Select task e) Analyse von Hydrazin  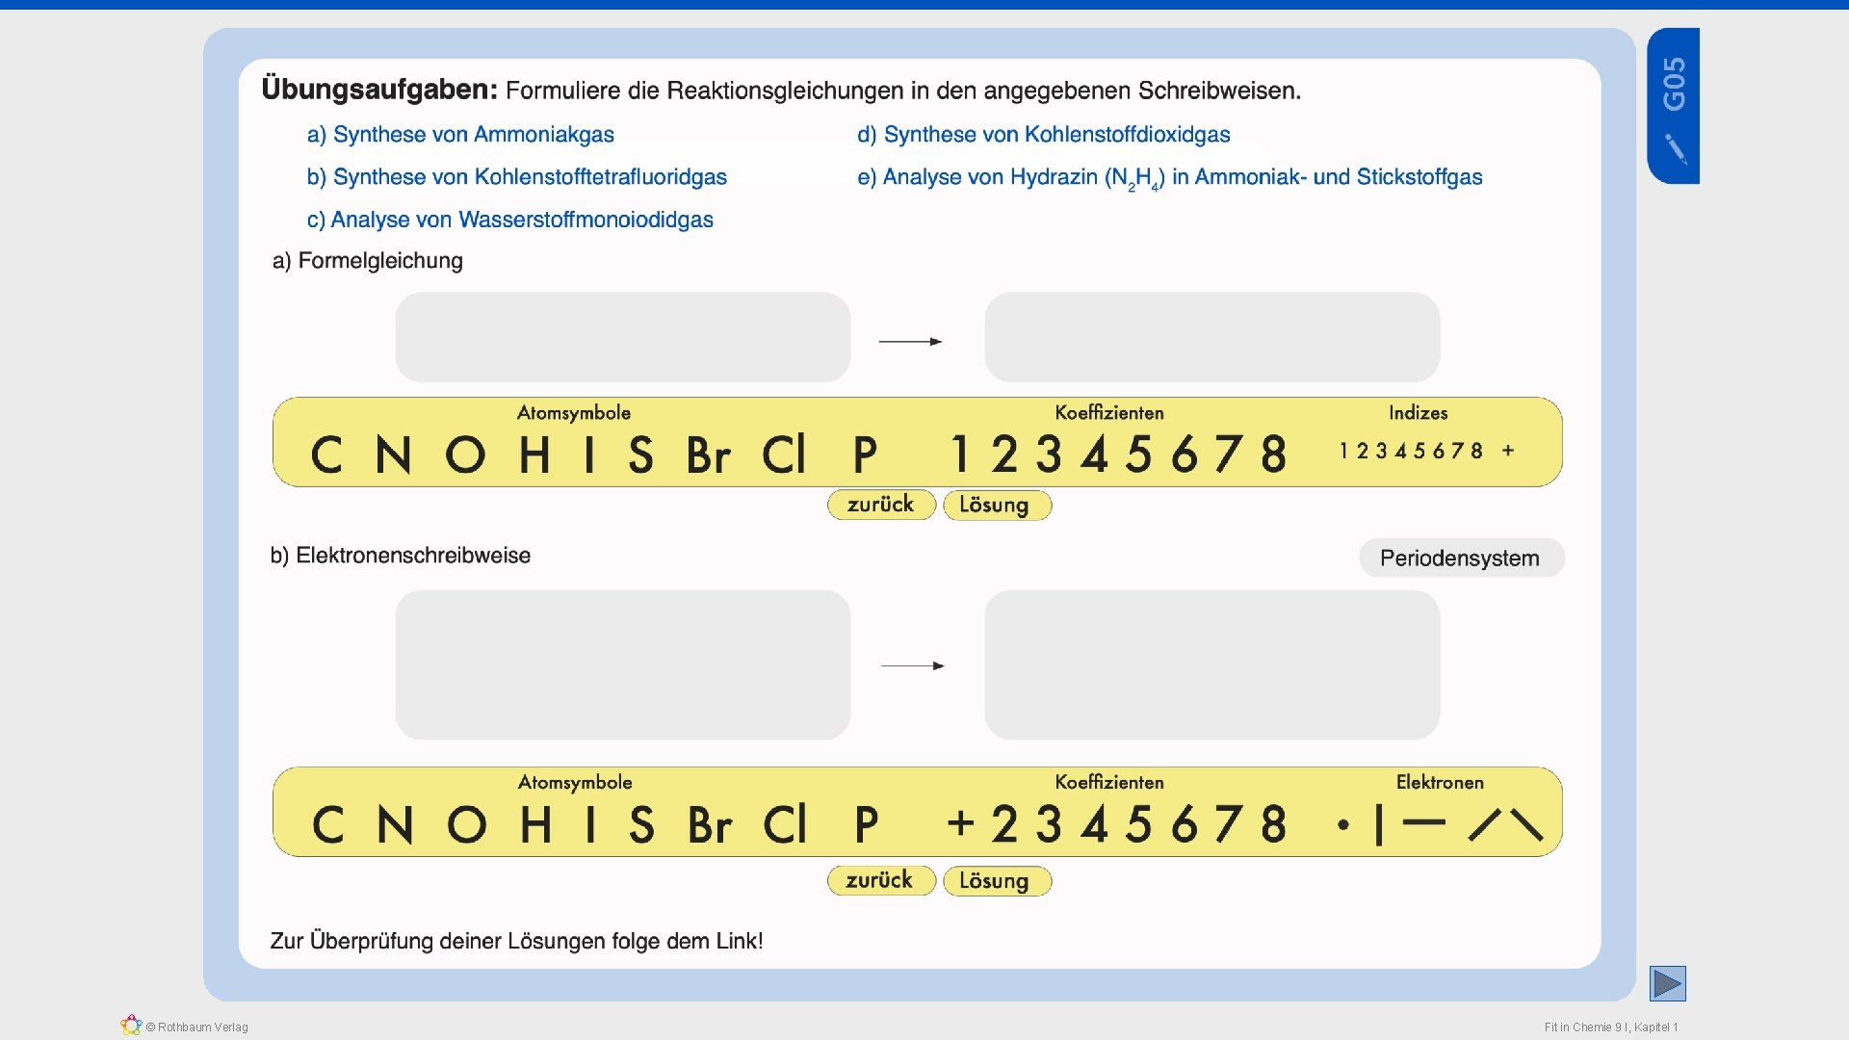click(1169, 177)
